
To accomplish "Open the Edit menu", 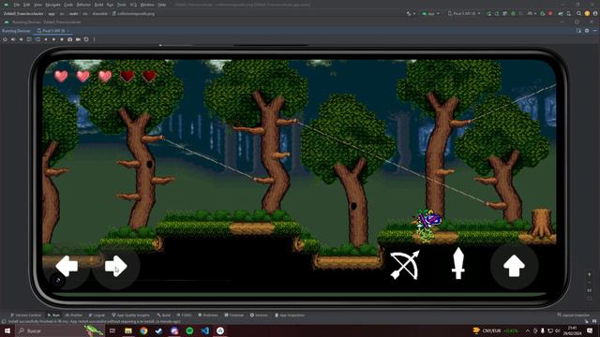I will [26, 5].
